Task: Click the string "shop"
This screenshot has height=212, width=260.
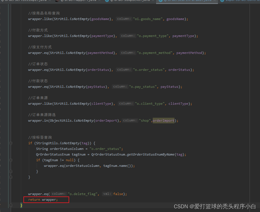Action: tap(145, 121)
